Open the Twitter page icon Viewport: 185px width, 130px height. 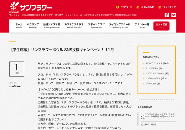tap(174, 15)
